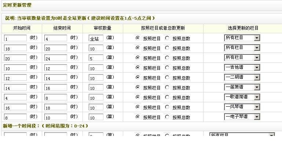Select 按照总数 radio in the 吉他谱 row
This screenshot has width=282, height=141.
pyautogui.click(x=167, y=67)
